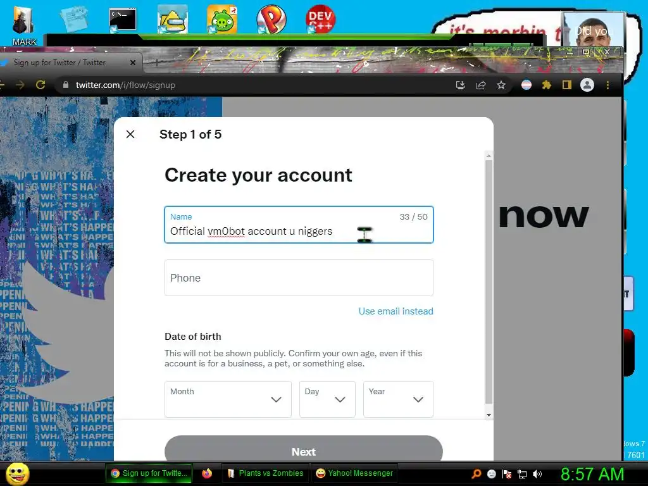The height and width of the screenshot is (486, 648).
Task: Open the network tray icon
Action: pyautogui.click(x=522, y=474)
